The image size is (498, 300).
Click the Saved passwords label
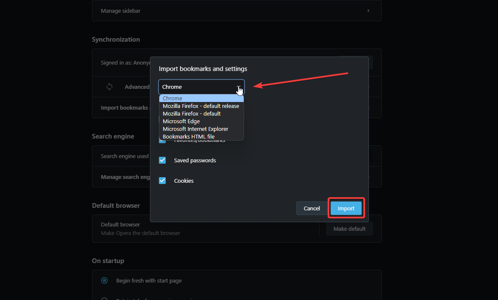coord(195,160)
